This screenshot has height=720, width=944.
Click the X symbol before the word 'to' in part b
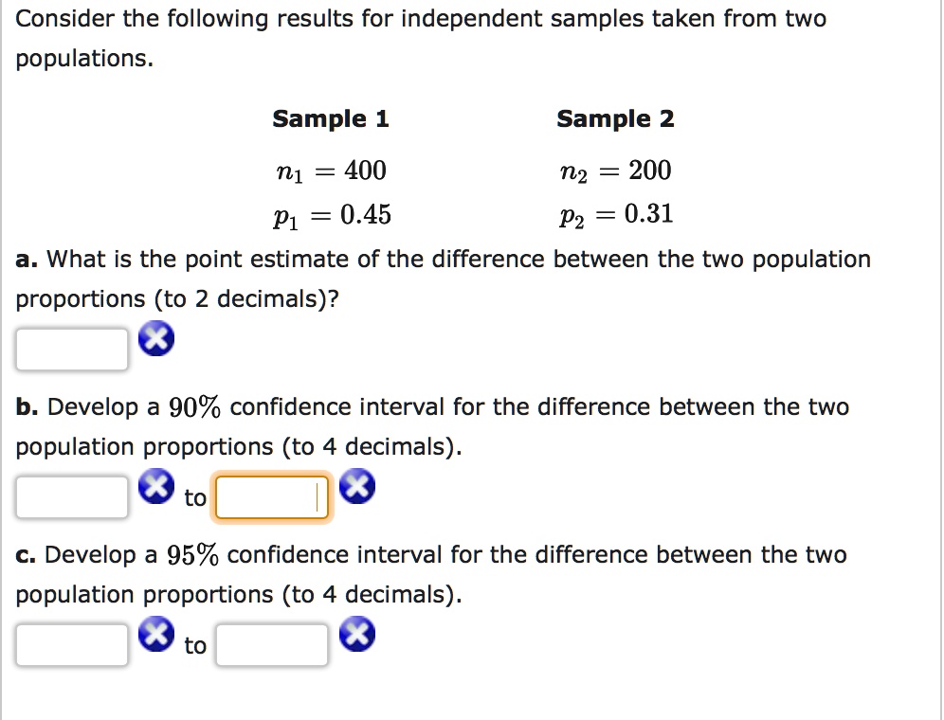tap(155, 485)
